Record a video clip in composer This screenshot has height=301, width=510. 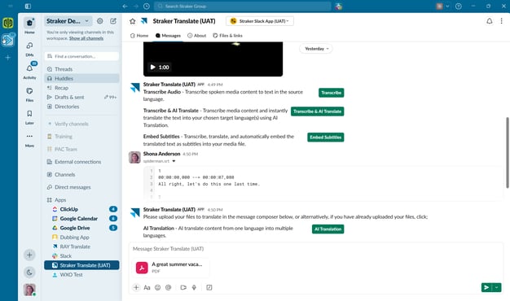(183, 287)
